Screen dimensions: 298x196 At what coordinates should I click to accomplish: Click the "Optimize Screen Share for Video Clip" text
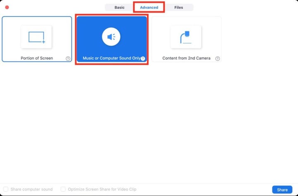[102, 189]
